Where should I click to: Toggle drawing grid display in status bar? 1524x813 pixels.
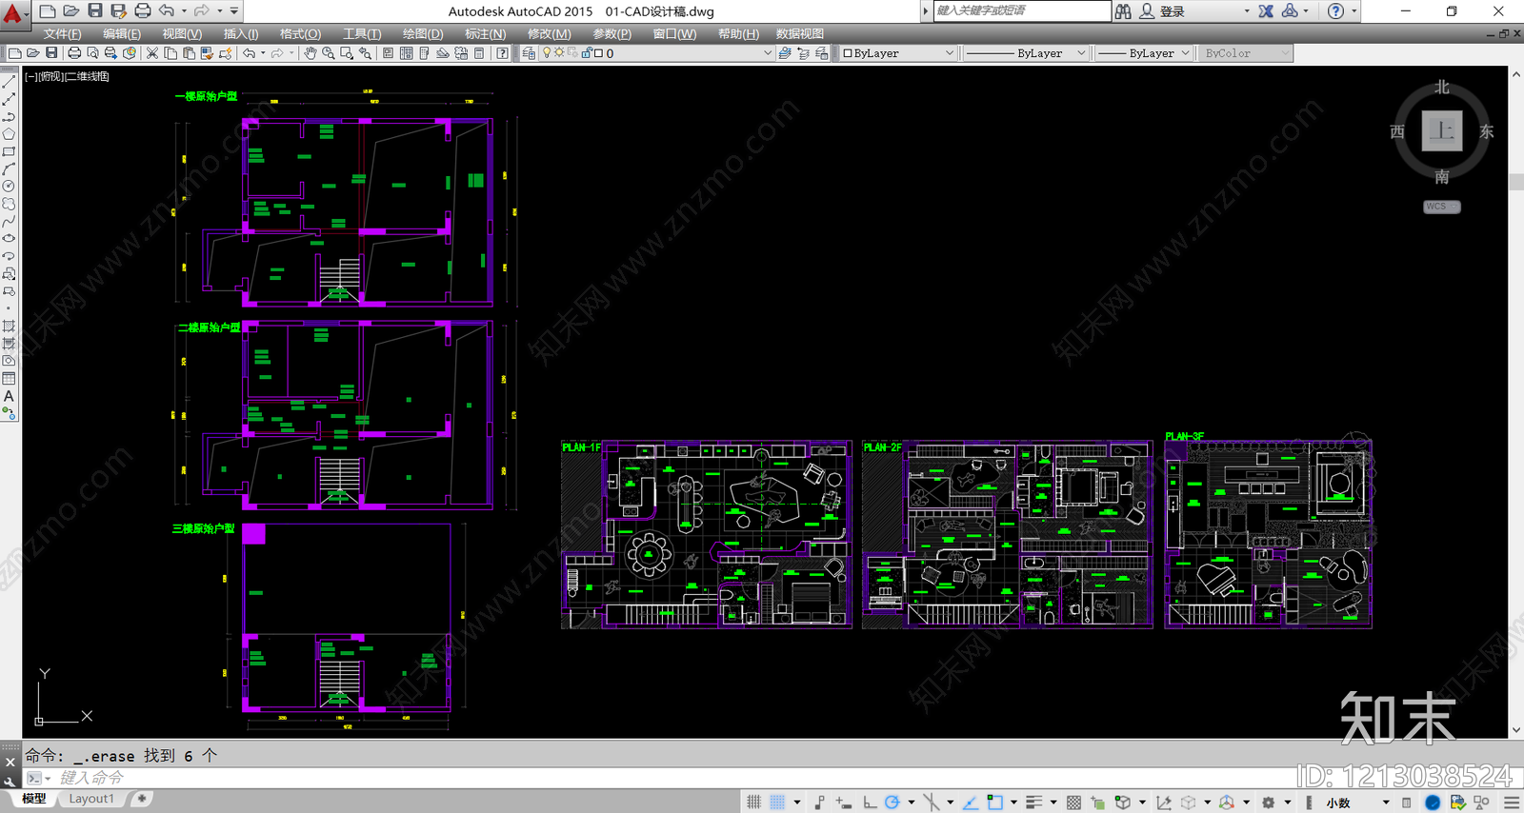(754, 803)
